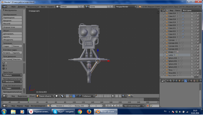
Task: Open the Modifiers properties tab (wrench)
Action: coord(185,81)
